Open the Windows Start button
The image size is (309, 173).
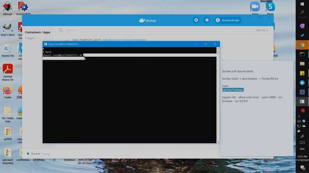click(302, 4)
